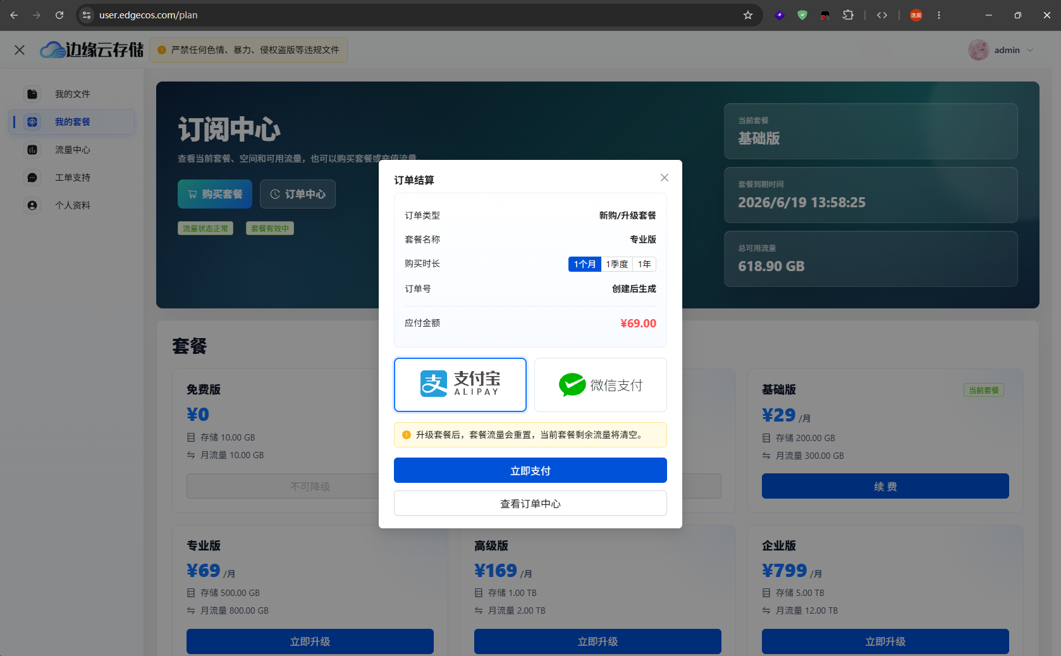The width and height of the screenshot is (1061, 656).
Task: Click the browser forward arrow
Action: (x=37, y=15)
